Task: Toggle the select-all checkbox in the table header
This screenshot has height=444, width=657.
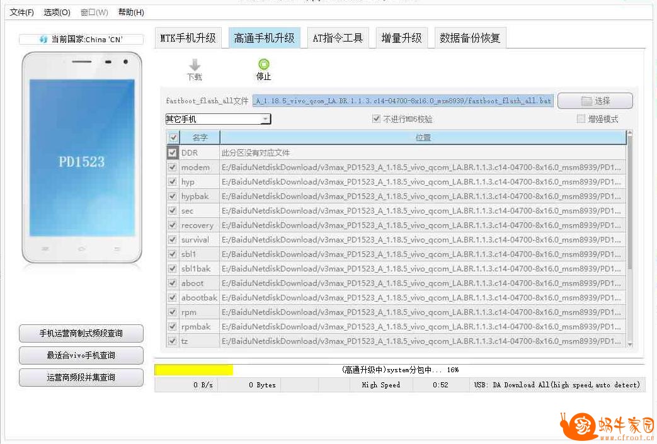Action: click(173, 137)
